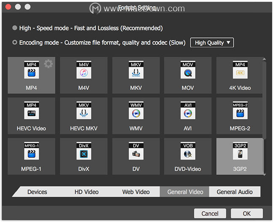Confirm with the OK button
The width and height of the screenshot is (274, 222).
tap(247, 214)
